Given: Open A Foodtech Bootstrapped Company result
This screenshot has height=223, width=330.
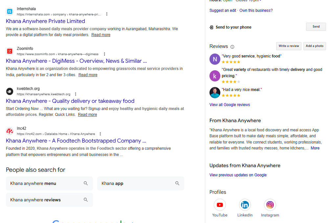Looking at the screenshot, I should tap(76, 141).
